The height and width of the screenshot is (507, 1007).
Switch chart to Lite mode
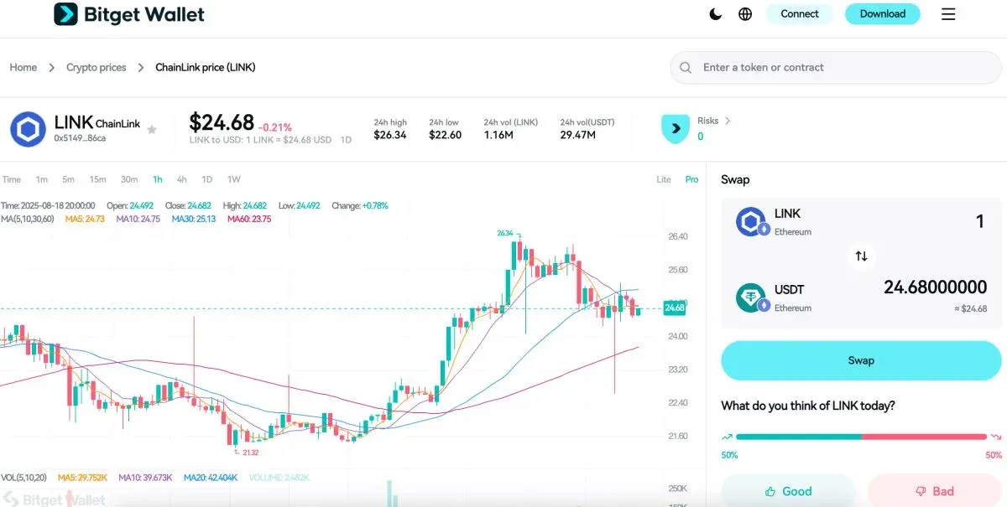click(x=664, y=178)
